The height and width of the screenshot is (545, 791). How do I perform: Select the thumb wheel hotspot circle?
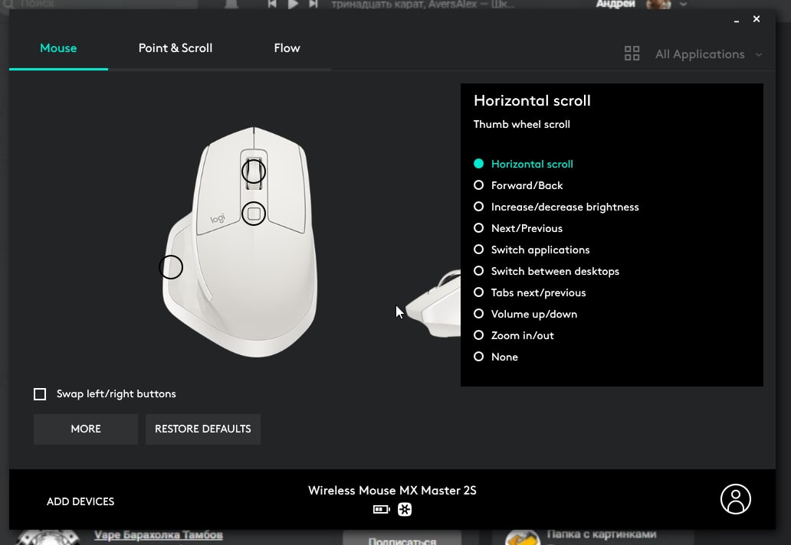[170, 267]
